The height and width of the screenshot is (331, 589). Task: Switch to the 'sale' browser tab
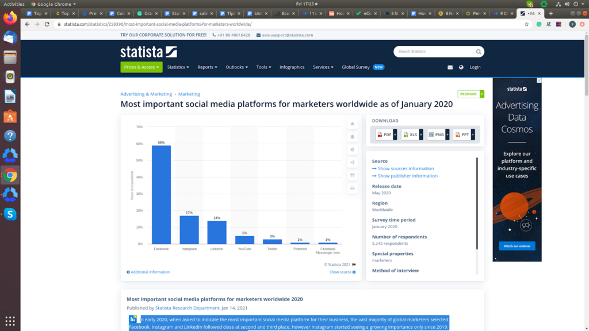pos(203,14)
